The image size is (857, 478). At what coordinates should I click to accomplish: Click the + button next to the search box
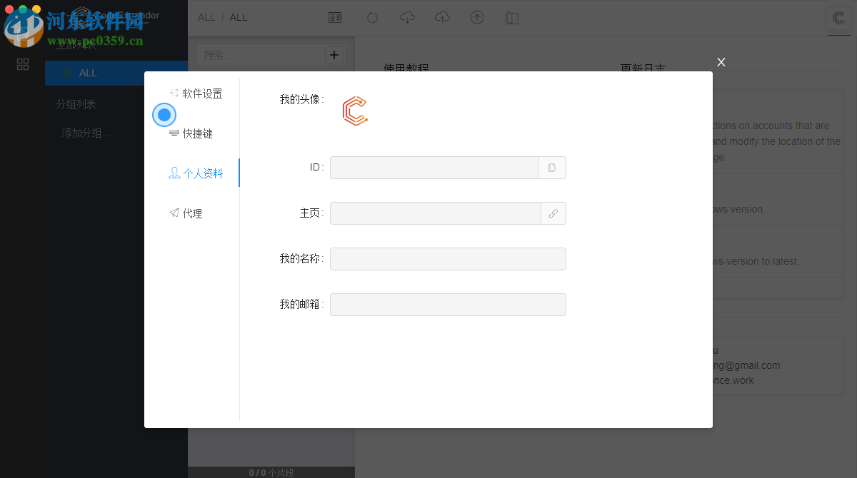coord(334,54)
